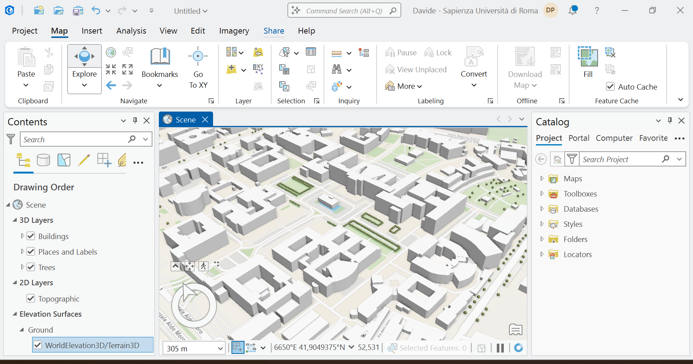Click the View Unplaced labels button

pos(416,69)
